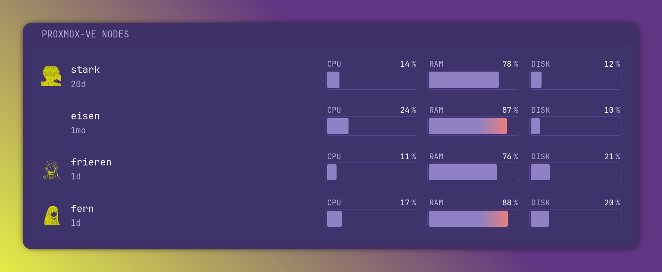Image resolution: width=662 pixels, height=272 pixels.
Task: Select the fern node name
Action: pyautogui.click(x=82, y=209)
